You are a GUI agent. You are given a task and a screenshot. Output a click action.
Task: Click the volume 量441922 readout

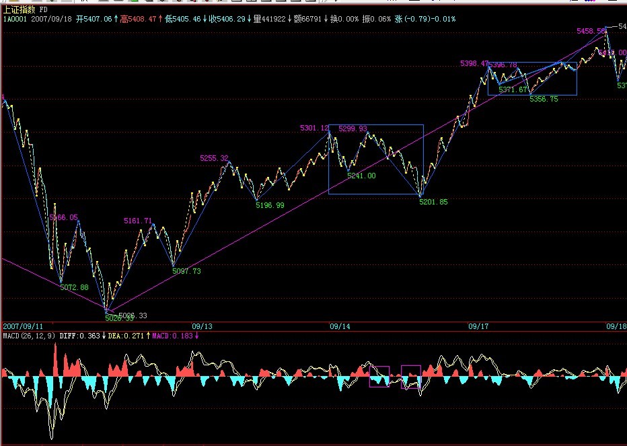pyautogui.click(x=269, y=19)
